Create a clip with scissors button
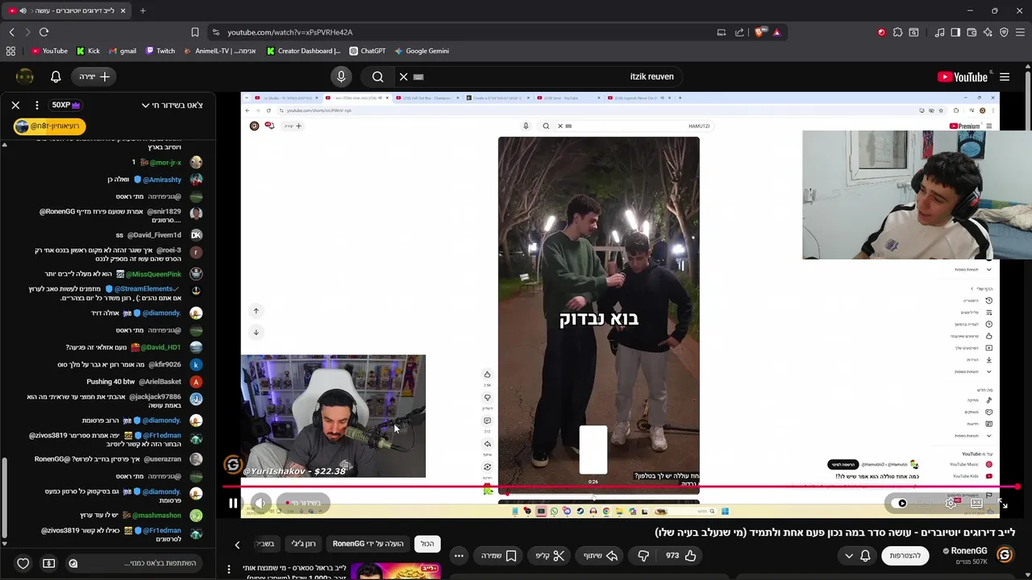 point(551,556)
